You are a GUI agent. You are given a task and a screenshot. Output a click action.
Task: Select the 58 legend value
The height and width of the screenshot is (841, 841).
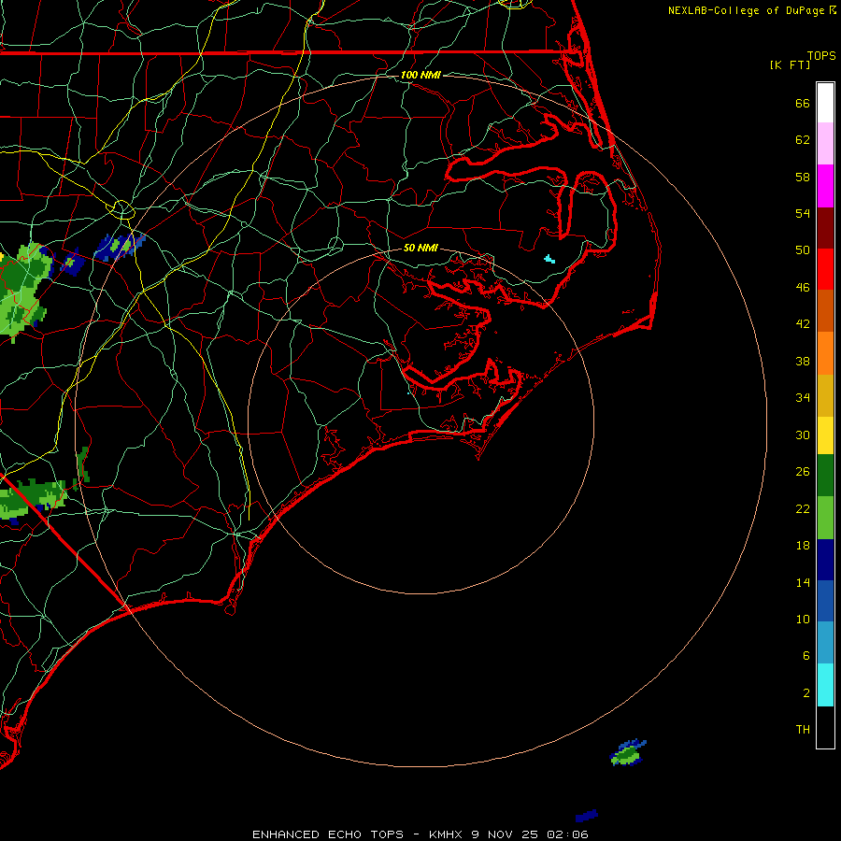pos(803,177)
